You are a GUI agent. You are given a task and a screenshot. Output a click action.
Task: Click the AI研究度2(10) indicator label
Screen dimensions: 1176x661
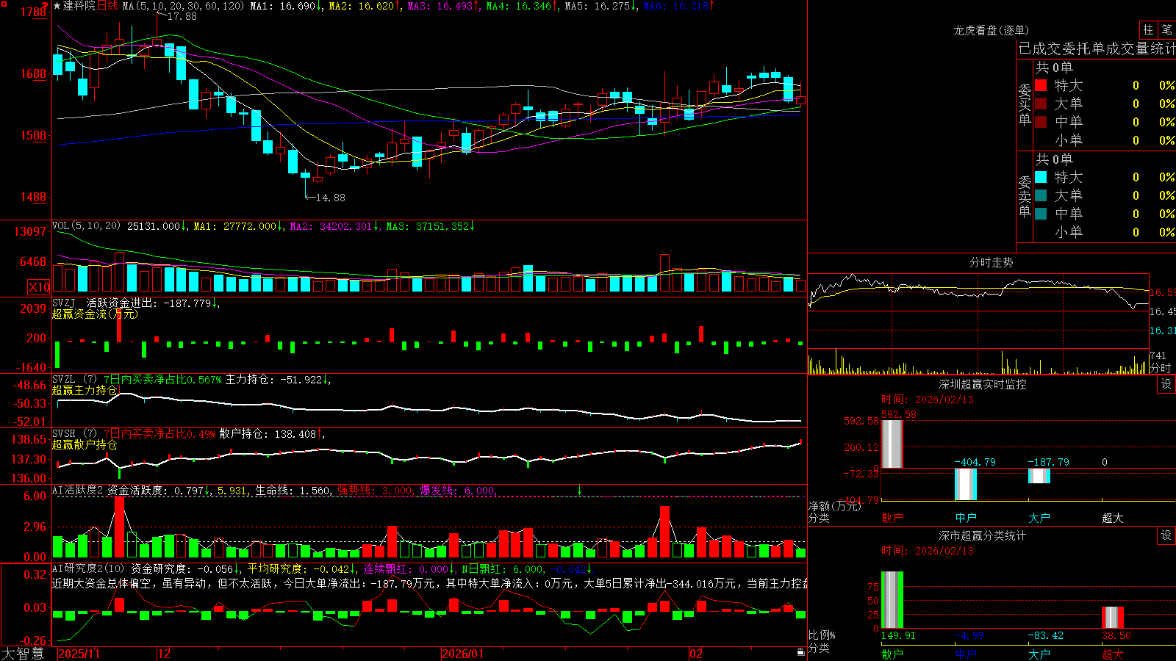pos(88,568)
